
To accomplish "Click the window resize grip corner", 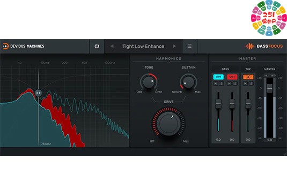I will click(285, 154).
